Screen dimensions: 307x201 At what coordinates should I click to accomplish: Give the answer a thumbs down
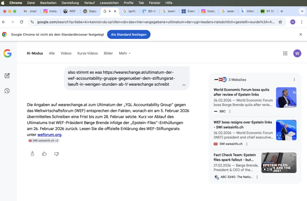(56, 154)
